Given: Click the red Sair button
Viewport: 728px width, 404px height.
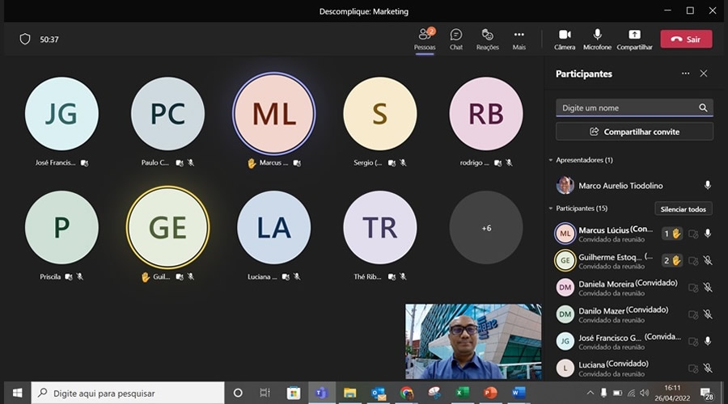Looking at the screenshot, I should pos(686,39).
